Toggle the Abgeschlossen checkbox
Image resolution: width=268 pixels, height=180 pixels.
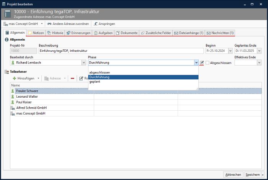coord(208,63)
